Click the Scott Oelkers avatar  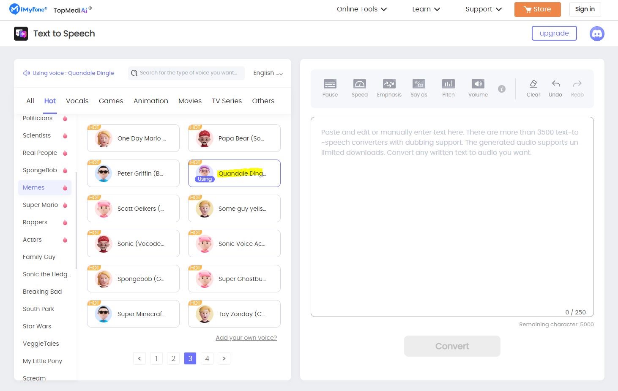coord(103,209)
